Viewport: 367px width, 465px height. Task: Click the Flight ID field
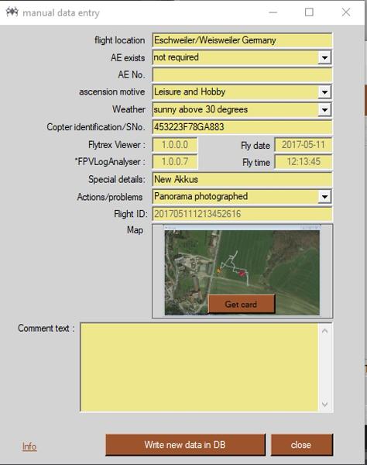coord(242,214)
